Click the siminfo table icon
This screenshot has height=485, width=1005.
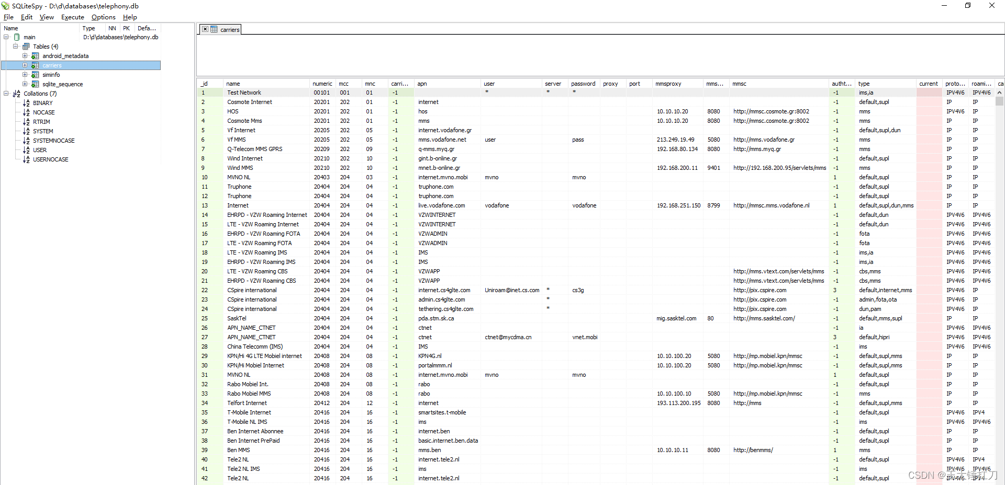36,75
